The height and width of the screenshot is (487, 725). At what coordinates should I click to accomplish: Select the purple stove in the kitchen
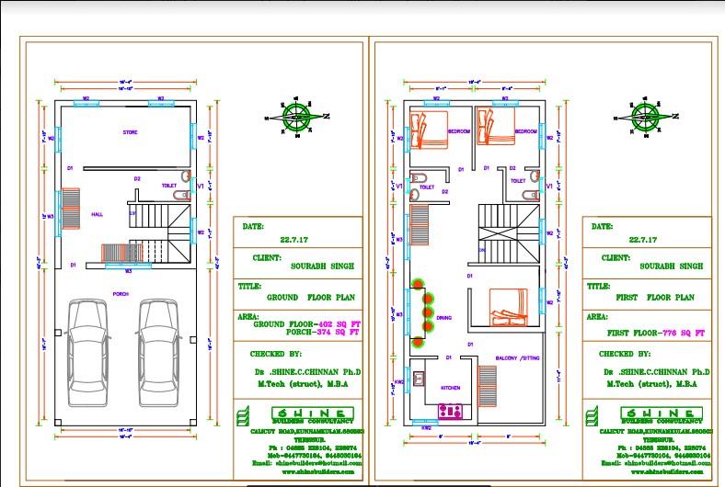(x=452, y=408)
